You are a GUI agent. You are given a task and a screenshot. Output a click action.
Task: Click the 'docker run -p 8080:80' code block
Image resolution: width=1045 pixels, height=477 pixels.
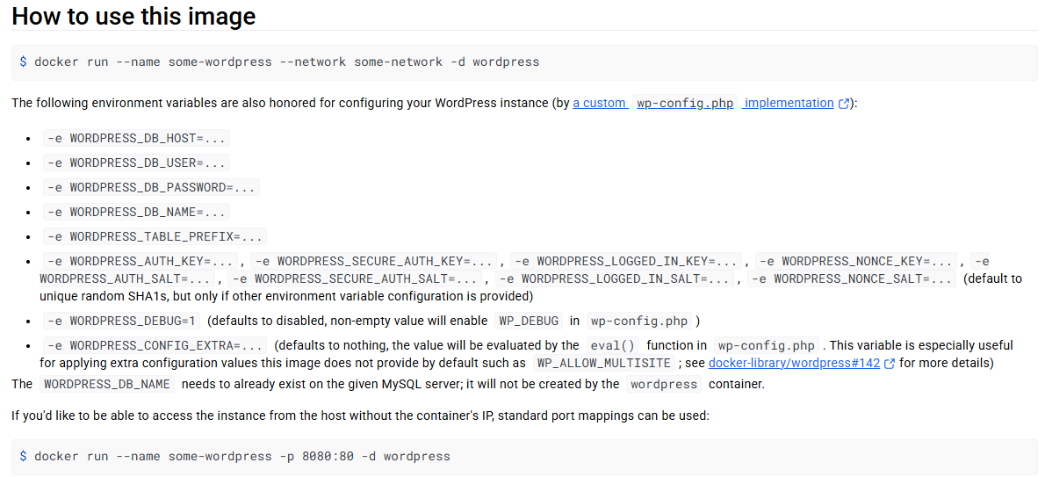(524, 457)
